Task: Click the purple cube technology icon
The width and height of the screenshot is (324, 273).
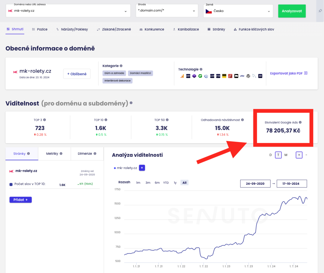Action: point(194,76)
